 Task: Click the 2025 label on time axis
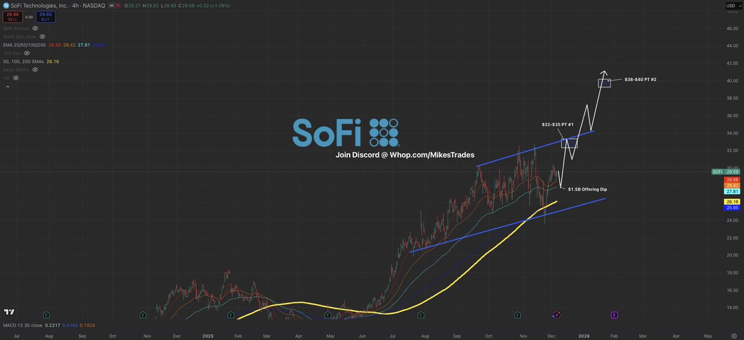point(208,335)
